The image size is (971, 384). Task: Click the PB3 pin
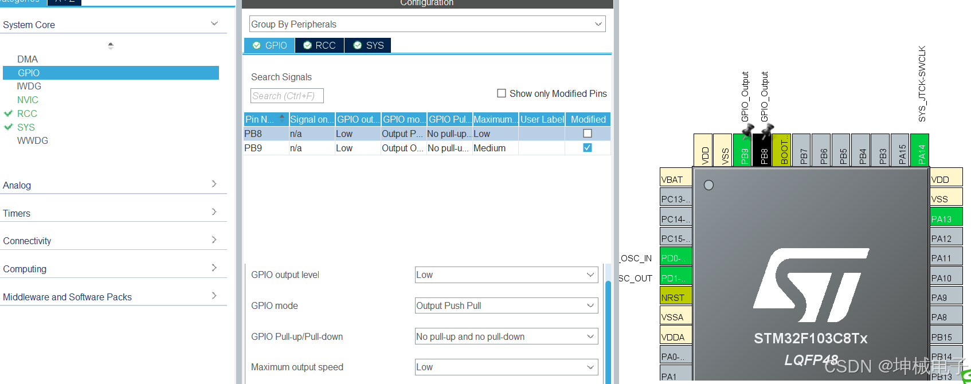(x=880, y=150)
